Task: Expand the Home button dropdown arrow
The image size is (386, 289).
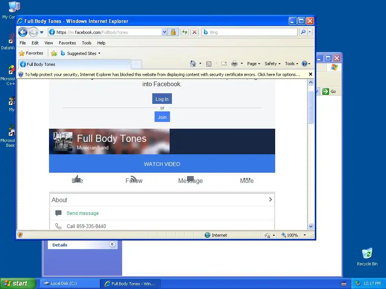Action: pyautogui.click(x=200, y=64)
